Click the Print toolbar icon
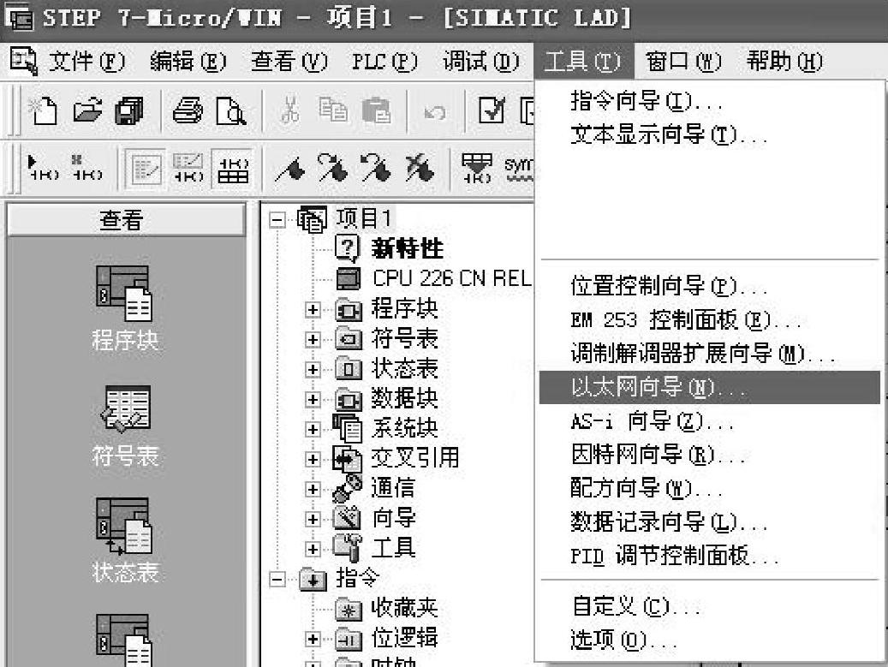Image resolution: width=888 pixels, height=667 pixels. click(x=188, y=110)
